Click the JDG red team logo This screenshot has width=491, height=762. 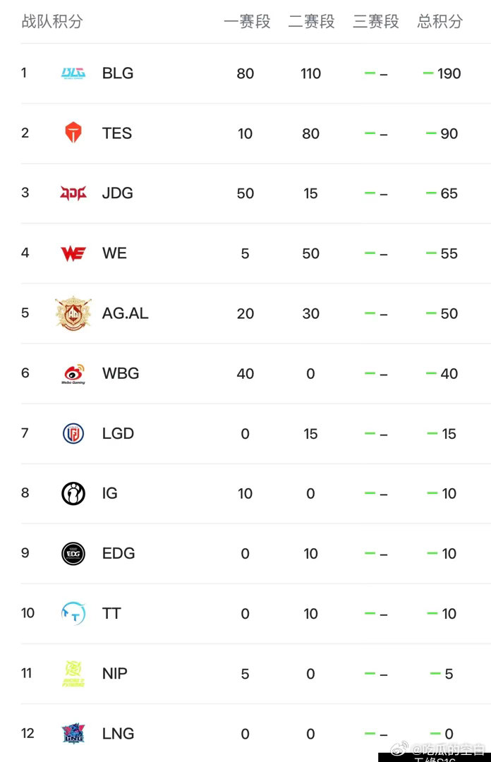pos(73,193)
